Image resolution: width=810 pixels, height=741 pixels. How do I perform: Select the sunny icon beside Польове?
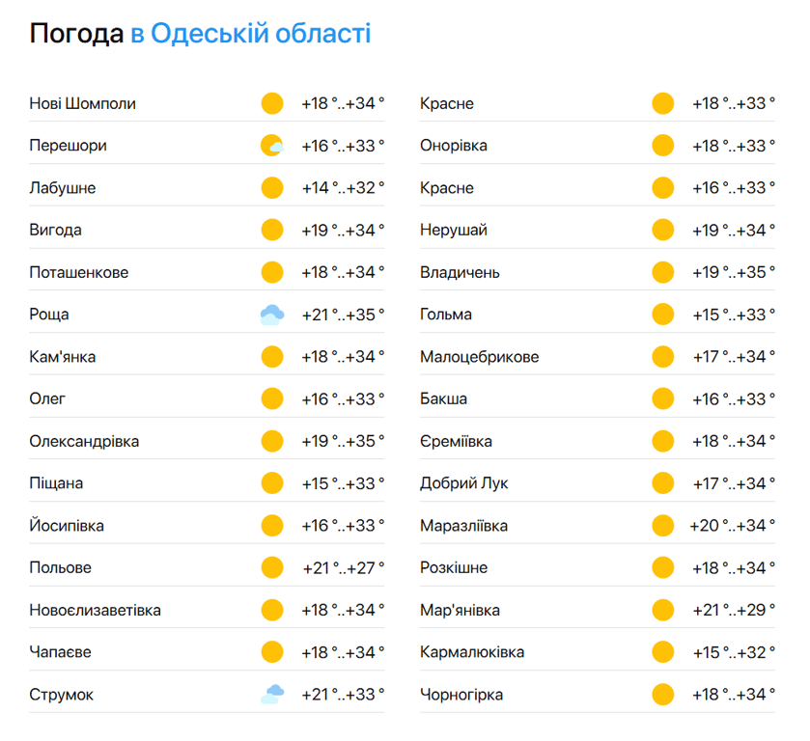tap(271, 567)
